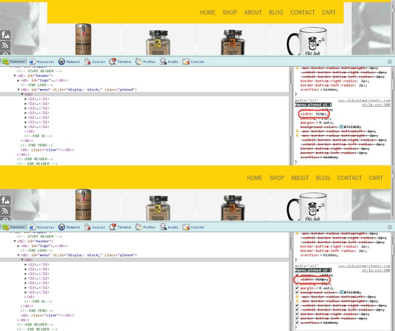Click the Facebook icon in the page sidebar
Screen dimensions: 395x331
coord(5,35)
